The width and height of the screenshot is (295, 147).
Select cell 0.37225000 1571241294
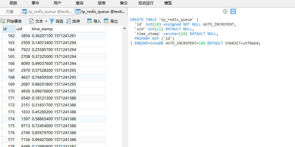click(x=69, y=56)
